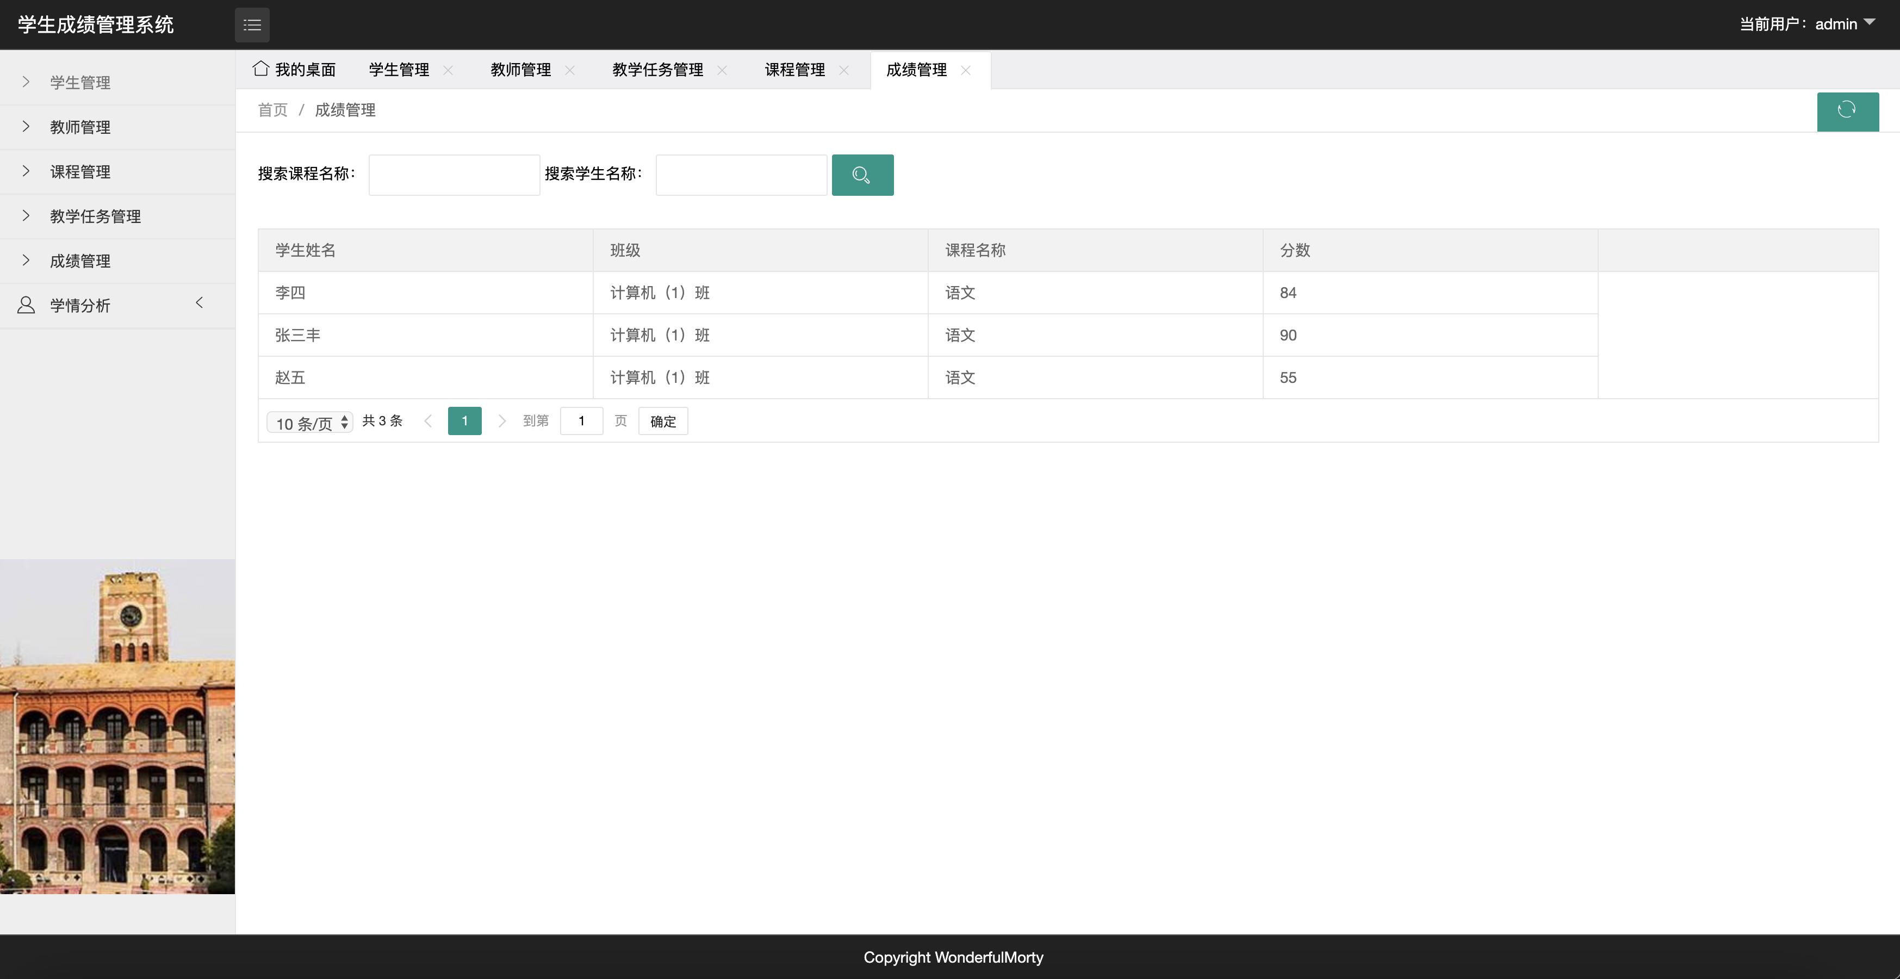Image resolution: width=1900 pixels, height=979 pixels.
Task: Click the 首页 breadcrumb link
Action: click(x=272, y=110)
